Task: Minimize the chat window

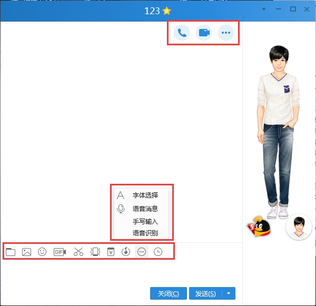Action: point(279,9)
